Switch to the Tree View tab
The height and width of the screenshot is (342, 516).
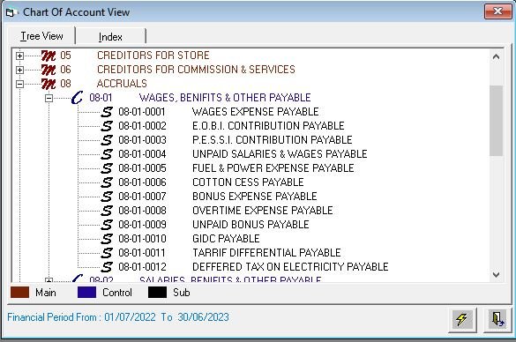[x=41, y=36]
